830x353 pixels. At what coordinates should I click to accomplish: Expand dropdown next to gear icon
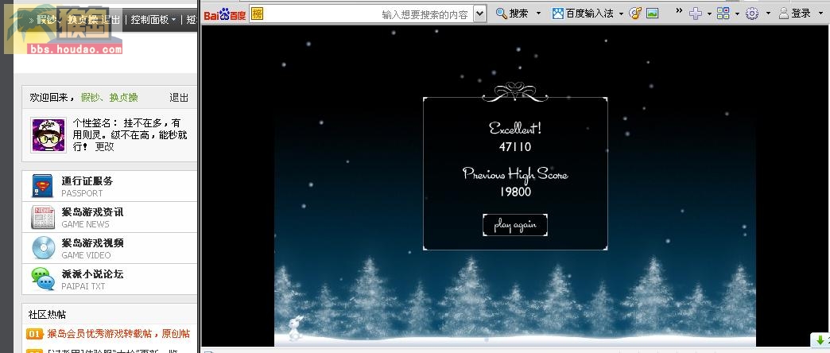pyautogui.click(x=768, y=14)
